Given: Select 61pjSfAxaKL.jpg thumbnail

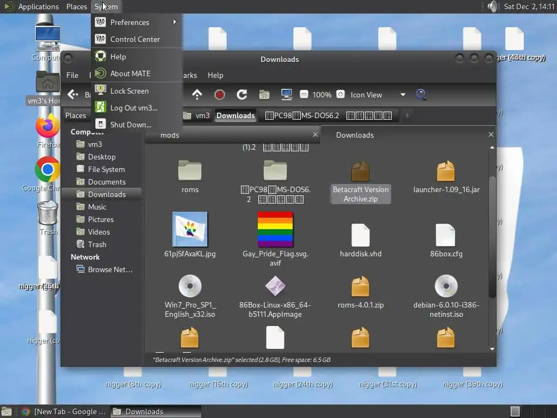Looking at the screenshot, I should click(x=190, y=229).
